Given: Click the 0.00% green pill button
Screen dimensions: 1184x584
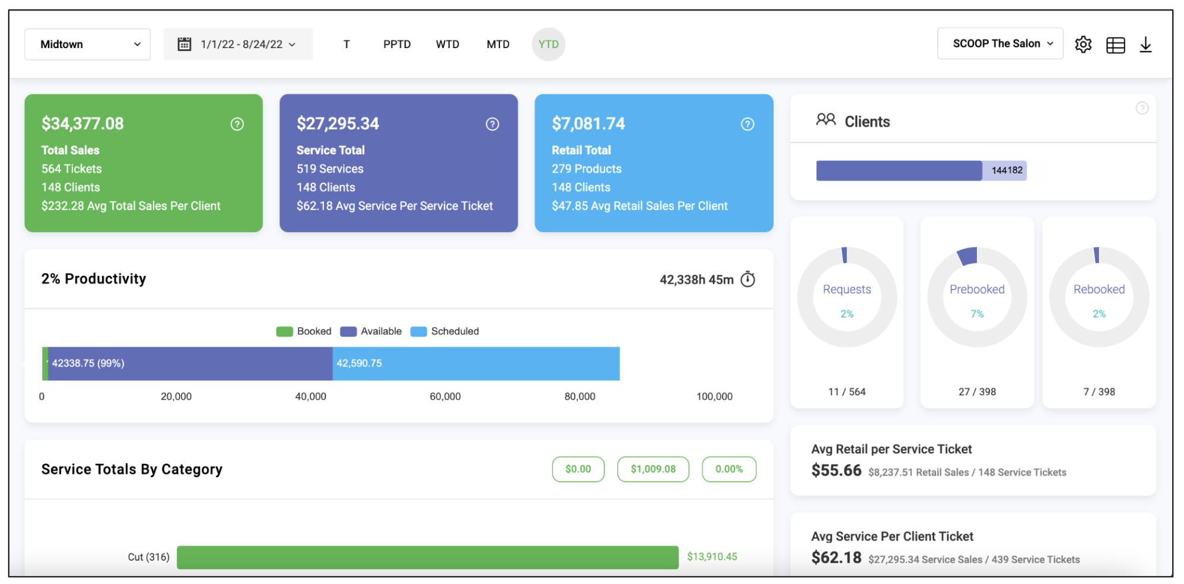Looking at the screenshot, I should pos(729,469).
